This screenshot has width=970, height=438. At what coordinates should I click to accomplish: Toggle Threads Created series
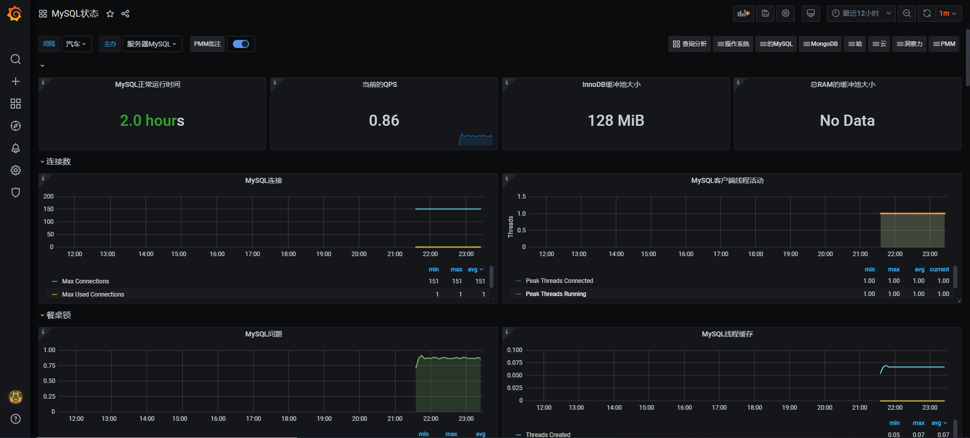(x=548, y=434)
